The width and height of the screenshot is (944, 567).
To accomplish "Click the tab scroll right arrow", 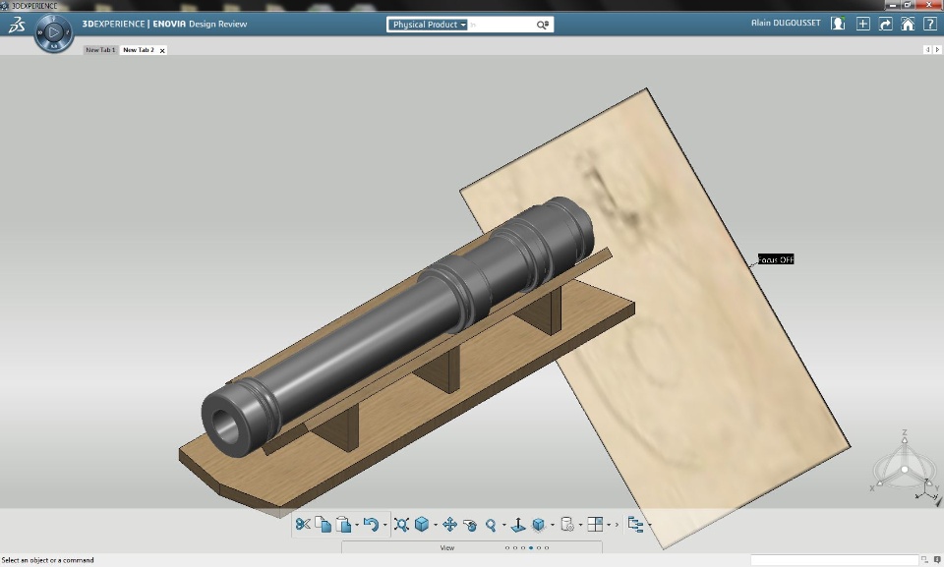I will point(937,50).
